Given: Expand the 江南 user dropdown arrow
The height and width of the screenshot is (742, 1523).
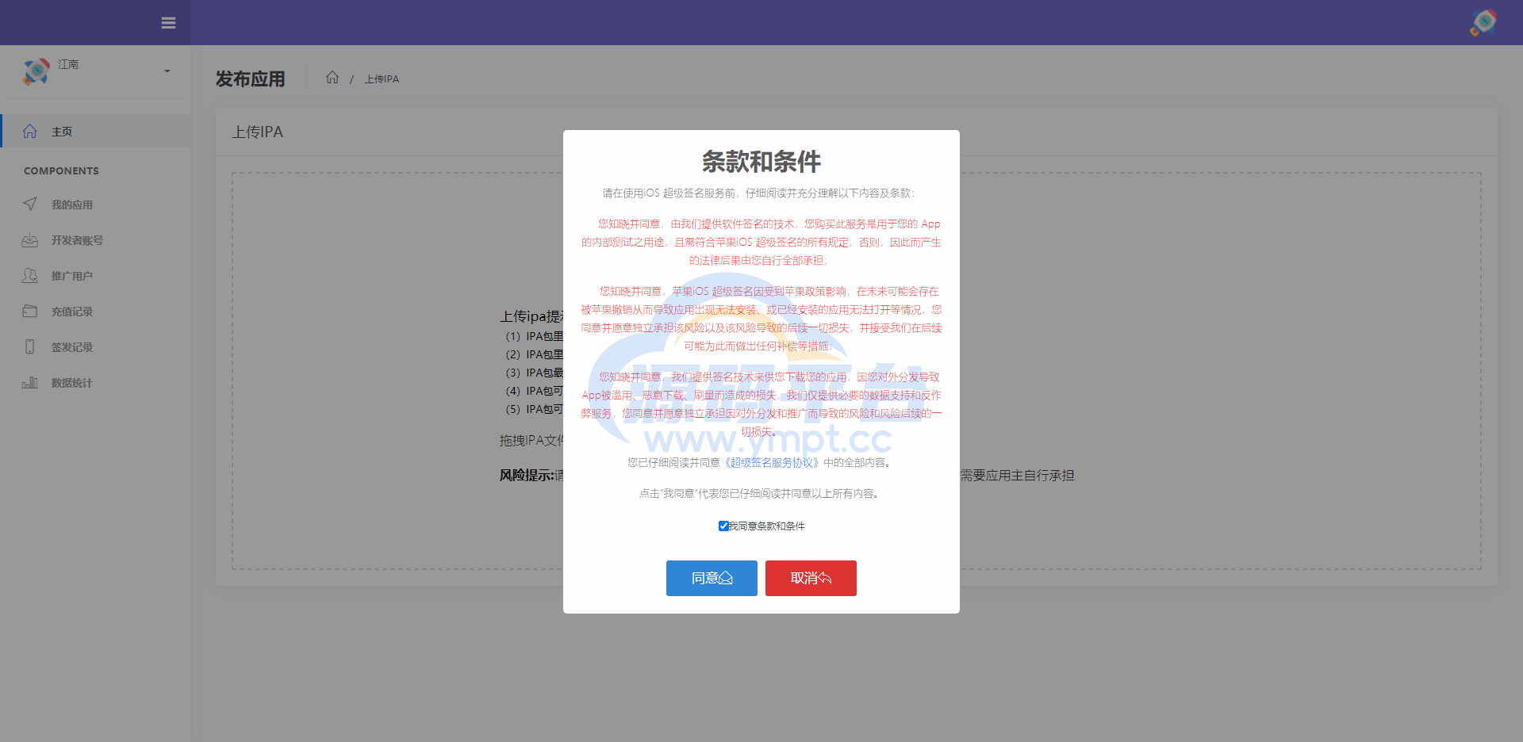Looking at the screenshot, I should (167, 71).
